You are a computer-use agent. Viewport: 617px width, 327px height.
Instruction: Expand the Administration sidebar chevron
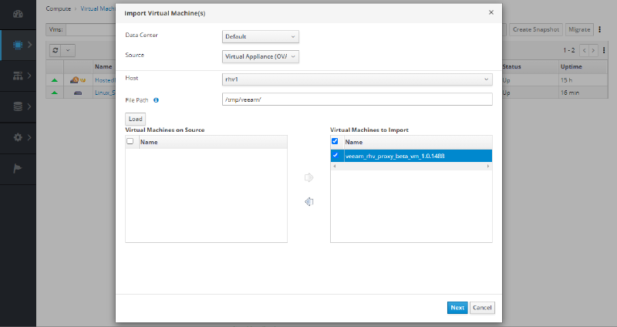click(x=29, y=137)
